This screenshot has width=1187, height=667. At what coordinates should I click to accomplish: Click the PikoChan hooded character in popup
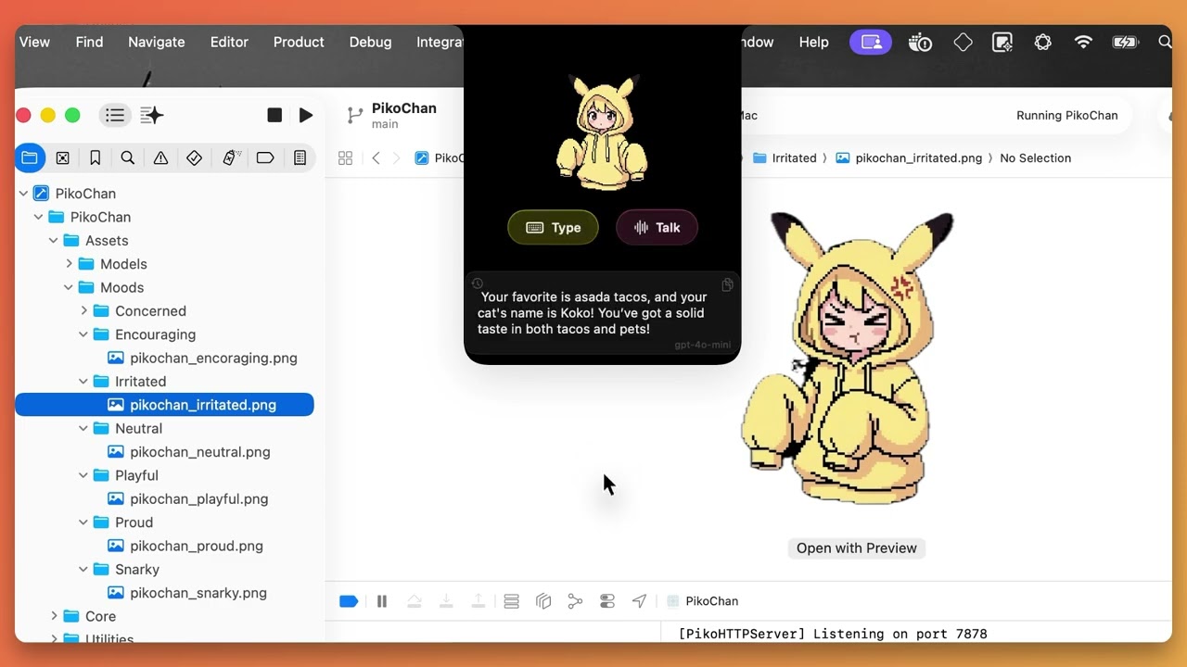(603, 132)
